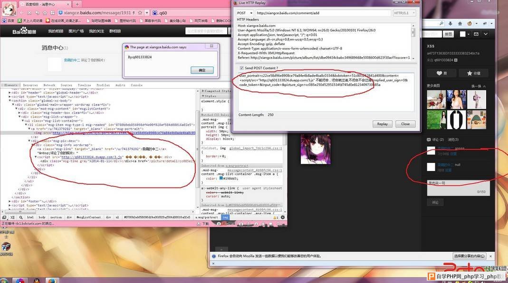
Task: Click the inspect element magnifier icon
Action: click(x=21, y=217)
